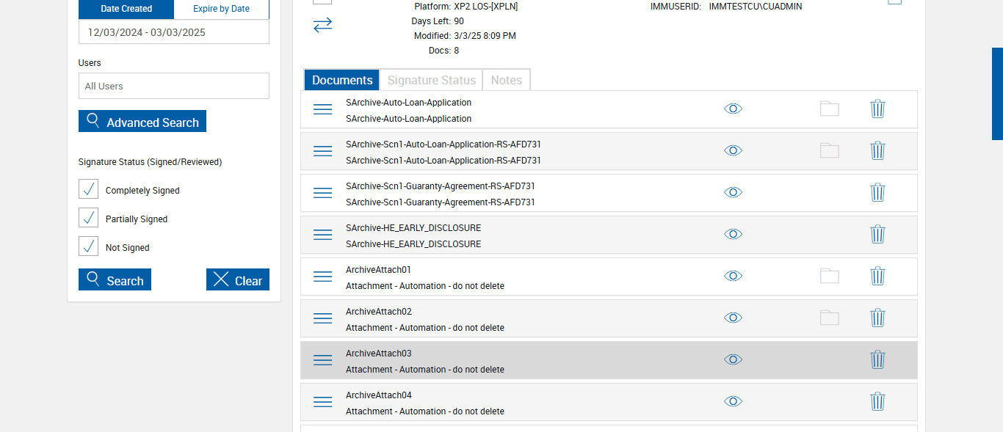Clear the search filters
Viewport: 1003px width, 432px height.
(238, 280)
